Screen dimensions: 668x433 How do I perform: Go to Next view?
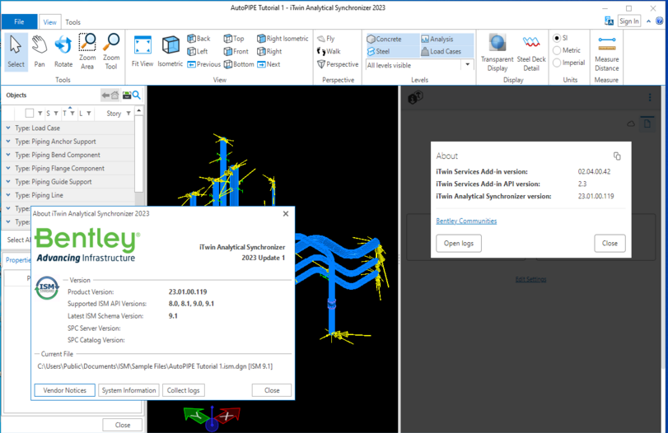269,64
